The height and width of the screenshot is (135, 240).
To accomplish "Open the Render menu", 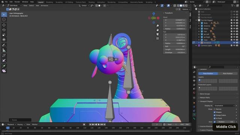I will coord(17,2).
